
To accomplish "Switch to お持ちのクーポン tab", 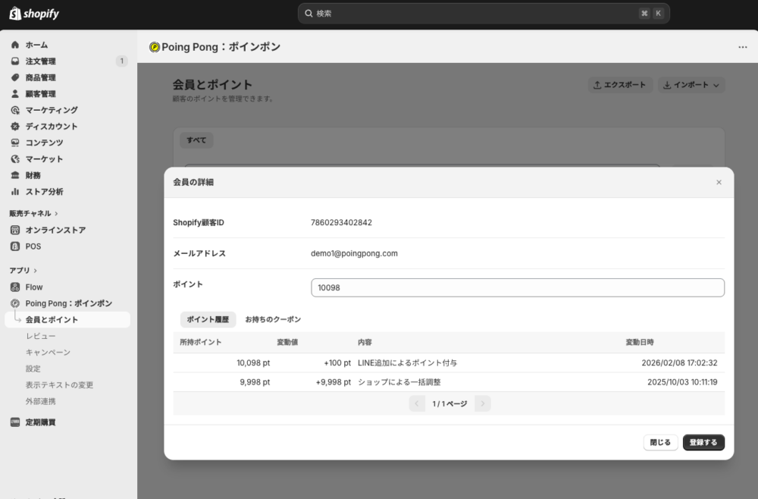I will (273, 320).
